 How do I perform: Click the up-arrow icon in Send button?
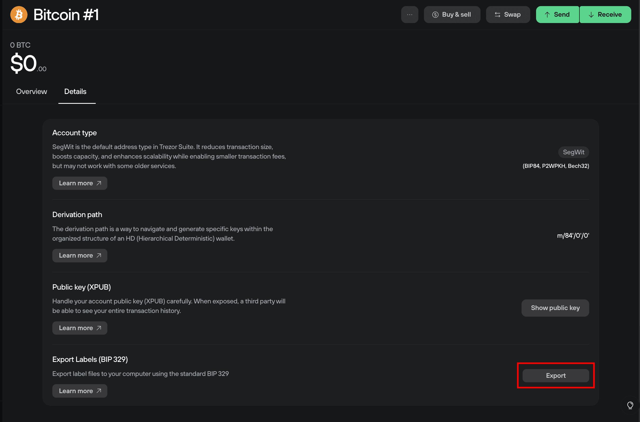pyautogui.click(x=547, y=15)
